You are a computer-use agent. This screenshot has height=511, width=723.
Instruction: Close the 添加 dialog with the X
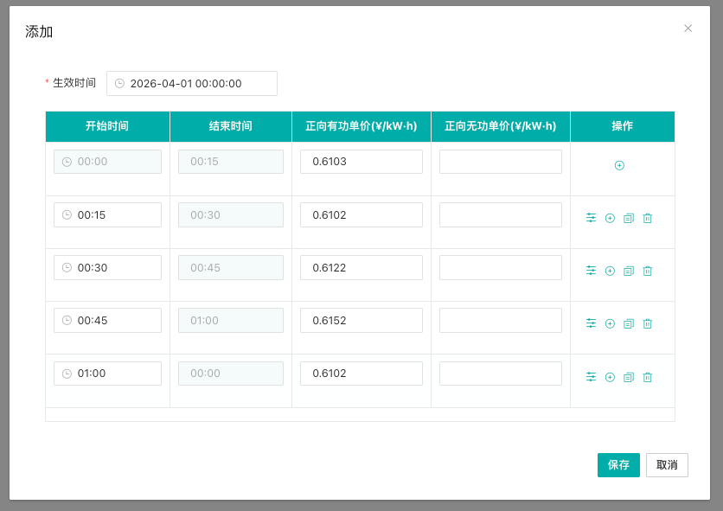(x=688, y=29)
